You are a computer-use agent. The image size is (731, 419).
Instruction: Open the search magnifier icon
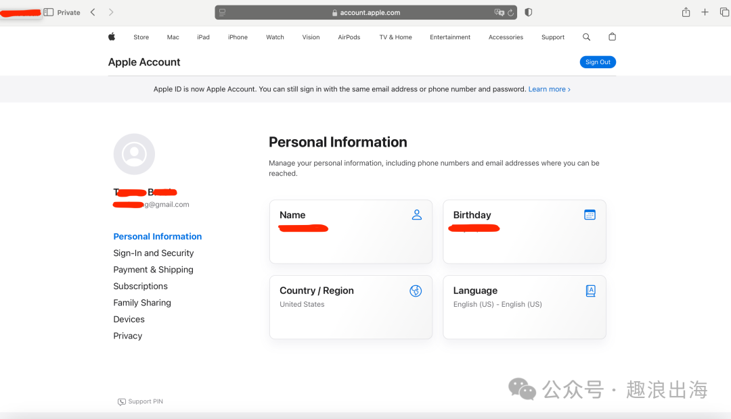(586, 36)
